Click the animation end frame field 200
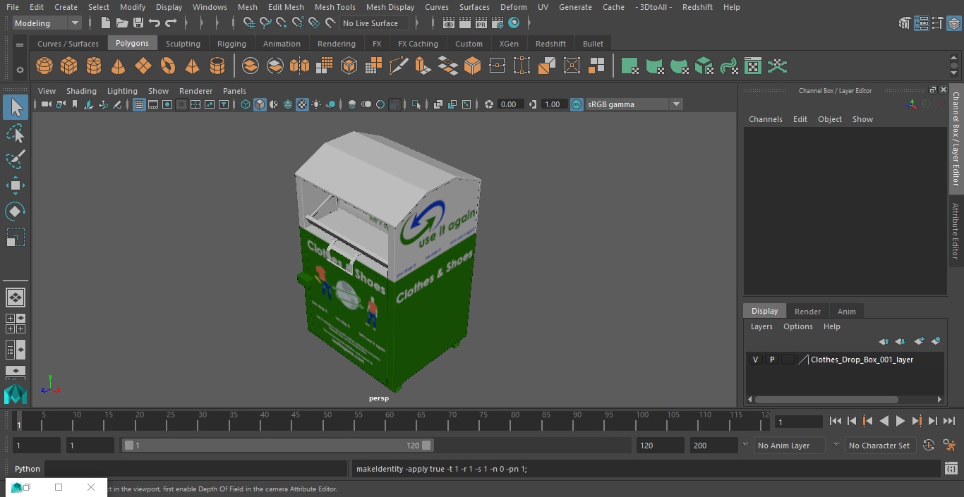The image size is (964, 497). [x=713, y=446]
